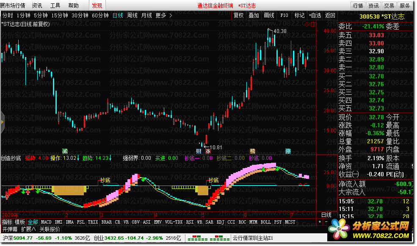The image size is (417, 246).
Task: Select the 周线 weekly period
Action: tap(132, 15)
